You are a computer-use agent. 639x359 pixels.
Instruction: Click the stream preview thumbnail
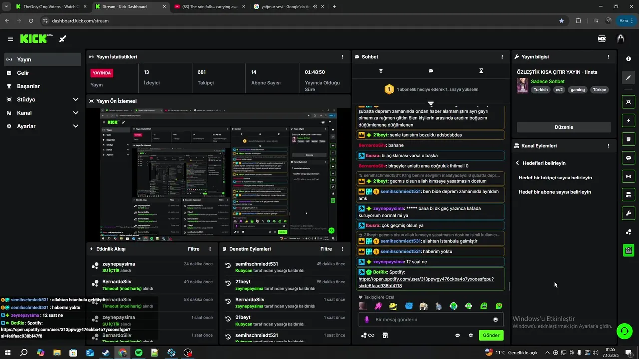tap(219, 175)
